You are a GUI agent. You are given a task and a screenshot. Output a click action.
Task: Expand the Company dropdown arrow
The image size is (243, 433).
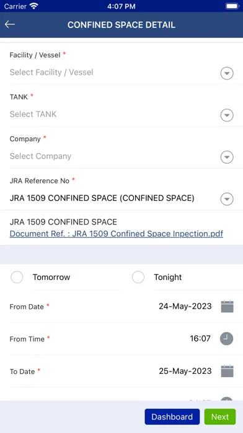(227, 157)
